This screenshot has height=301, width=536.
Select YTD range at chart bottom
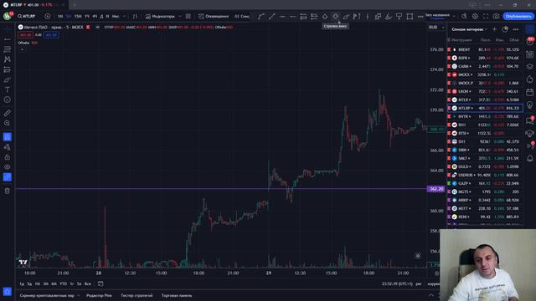pos(64,284)
